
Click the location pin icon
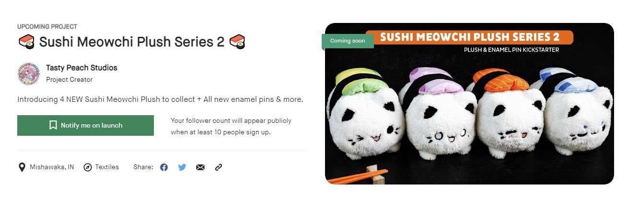[x=22, y=167]
